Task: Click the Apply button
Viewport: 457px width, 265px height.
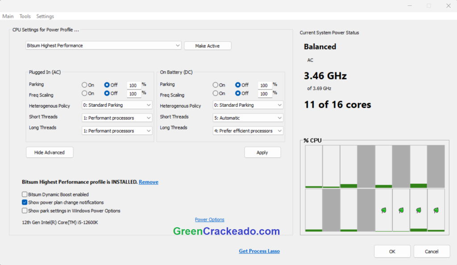Action: pos(262,152)
